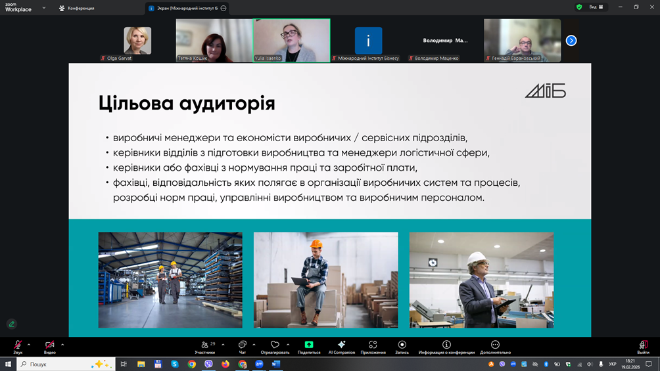This screenshot has height=371, width=660.
Task: Launch AI Companion
Action: tap(341, 345)
